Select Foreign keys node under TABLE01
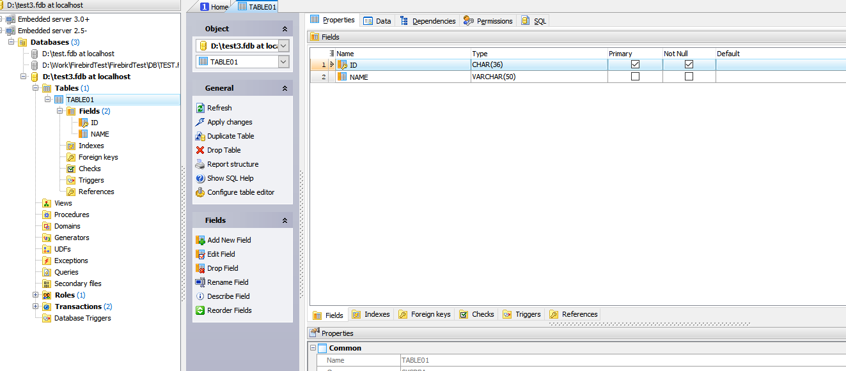The image size is (846, 371). pyautogui.click(x=98, y=157)
